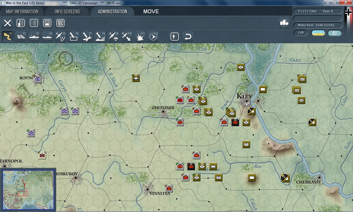Select the red infantry unit at Vinnitsa
Image resolution: width=353 pixels, height=212 pixels.
169,189
